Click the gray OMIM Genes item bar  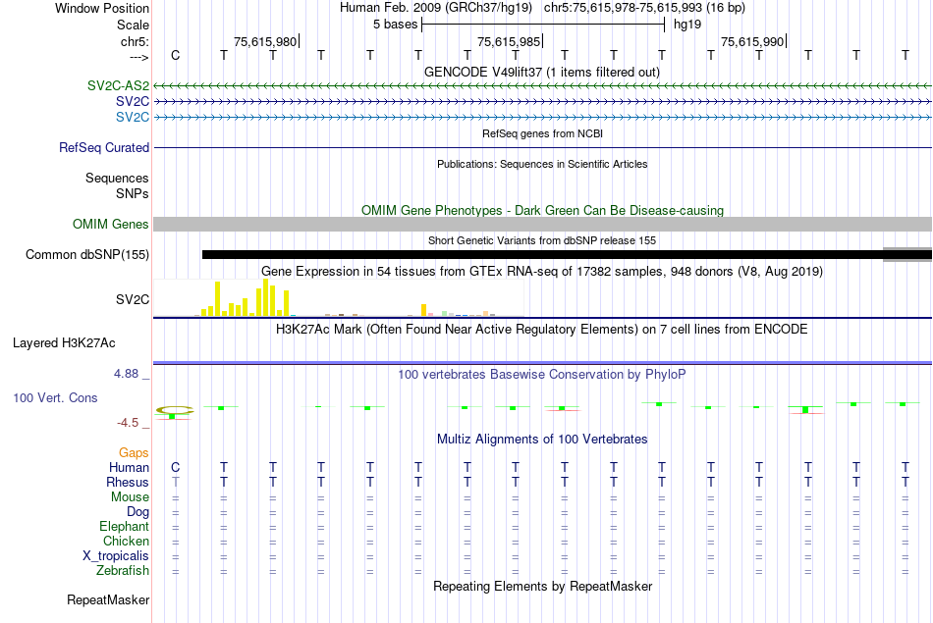coord(543,224)
